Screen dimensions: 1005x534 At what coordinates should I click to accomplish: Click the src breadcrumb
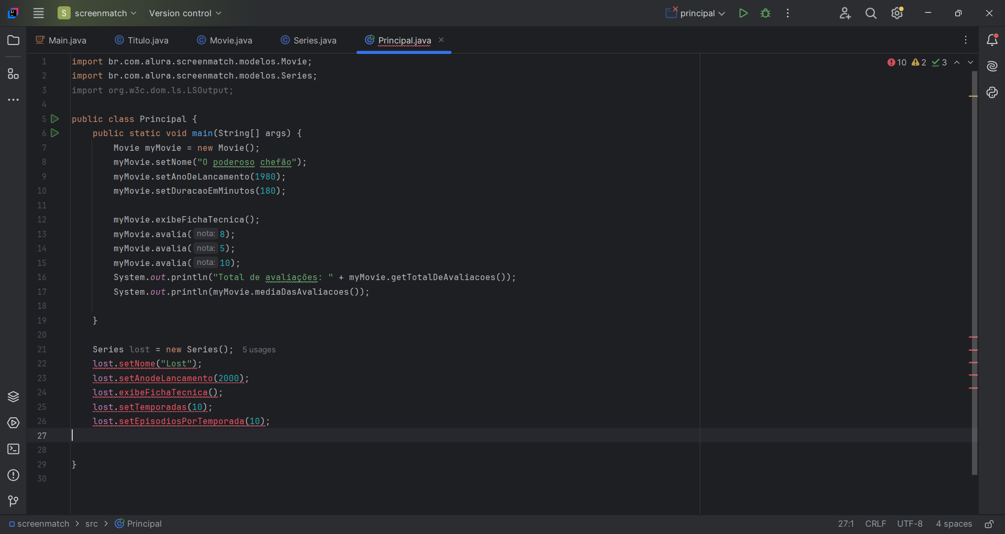click(92, 524)
